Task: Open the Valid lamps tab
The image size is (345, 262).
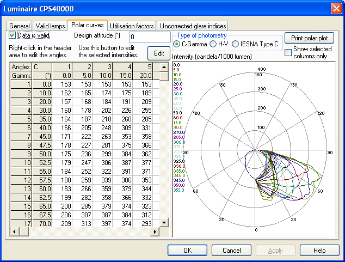Action: [50, 26]
